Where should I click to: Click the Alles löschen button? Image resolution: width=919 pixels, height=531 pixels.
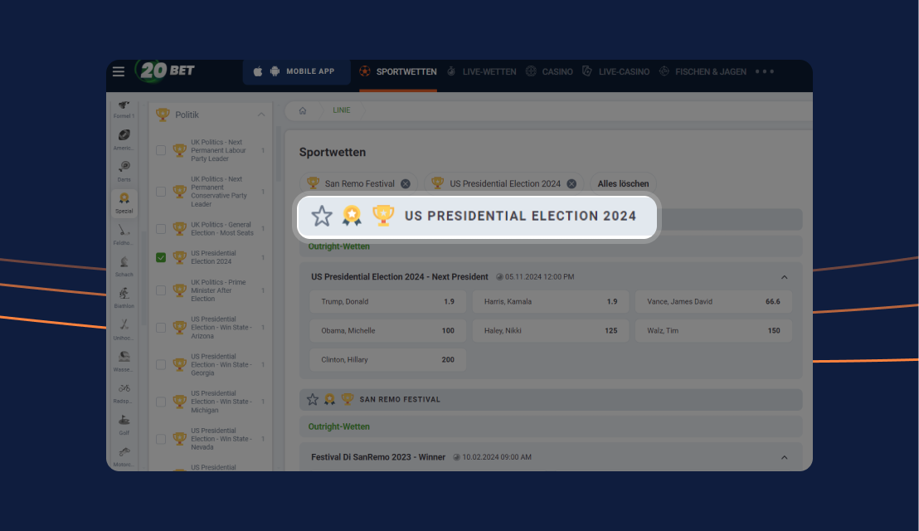pos(623,184)
